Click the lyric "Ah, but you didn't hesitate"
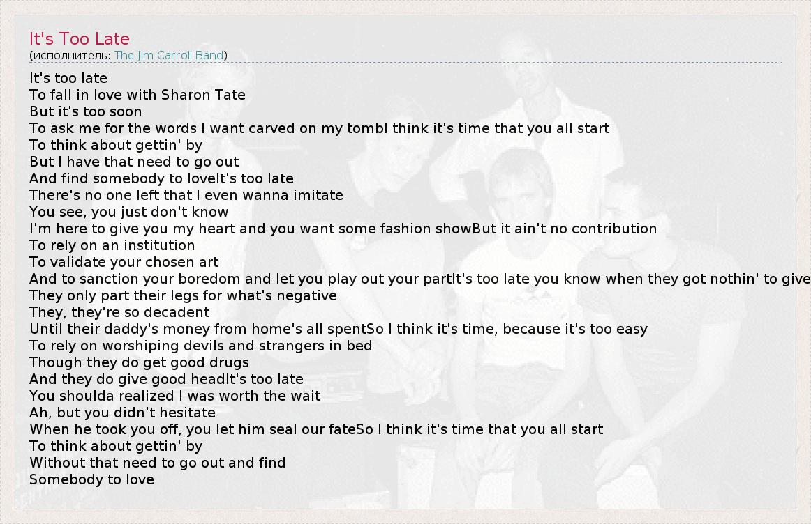811x524 pixels. click(122, 413)
